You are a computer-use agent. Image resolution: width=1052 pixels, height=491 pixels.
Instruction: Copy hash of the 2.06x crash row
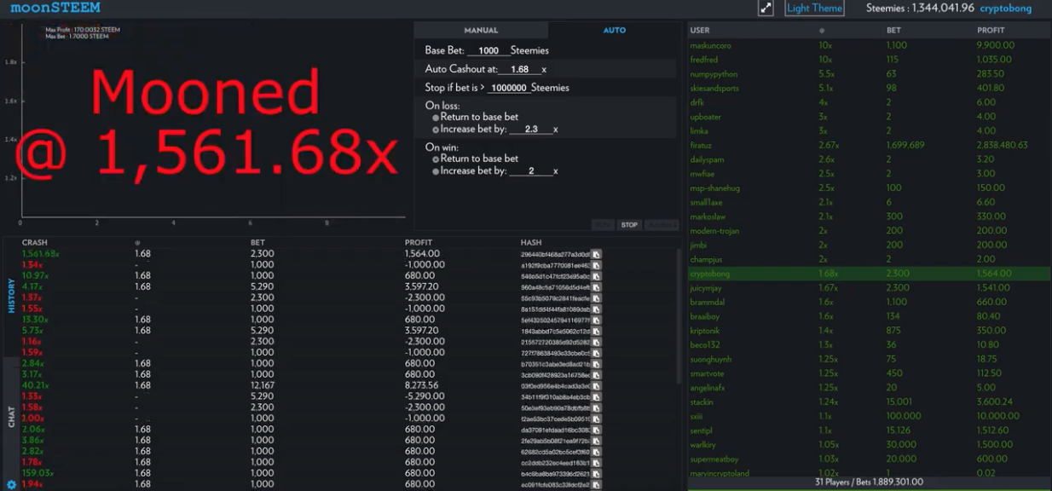coord(597,430)
